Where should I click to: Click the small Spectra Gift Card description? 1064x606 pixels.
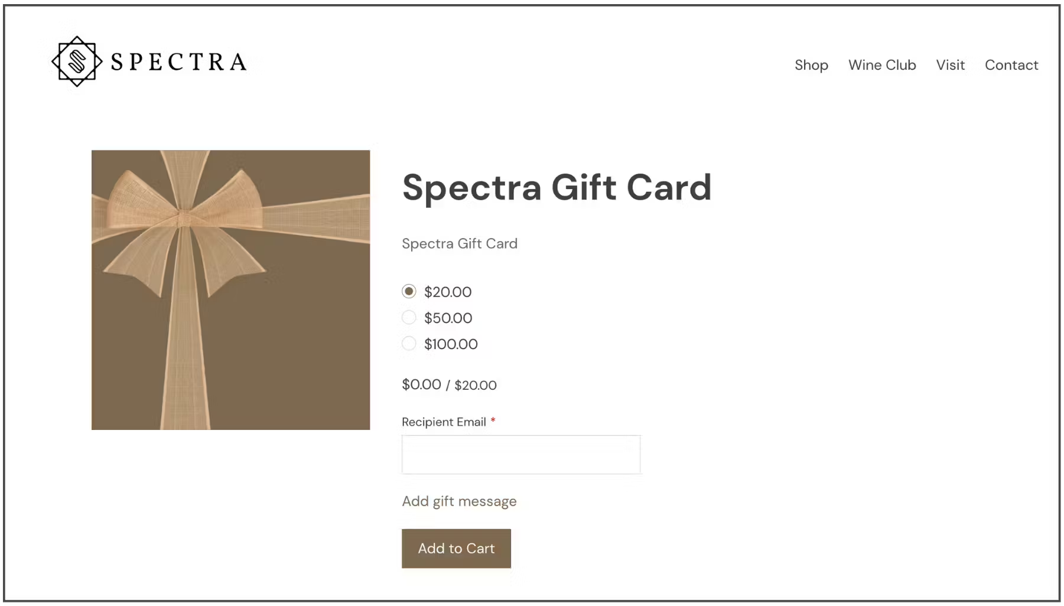click(459, 243)
